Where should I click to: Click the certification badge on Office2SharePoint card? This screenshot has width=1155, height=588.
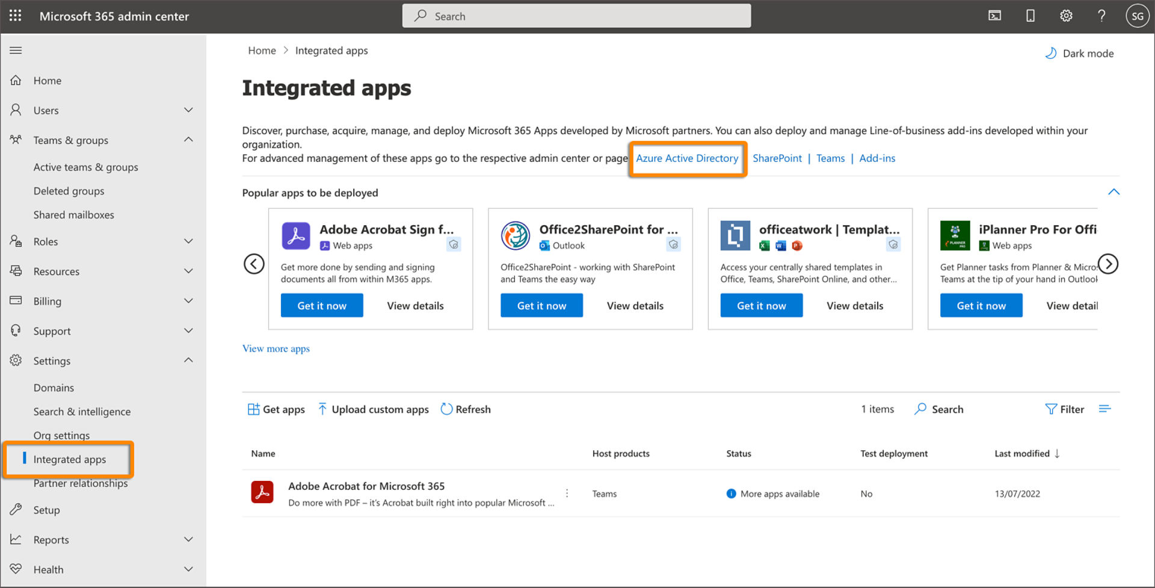[x=673, y=244]
